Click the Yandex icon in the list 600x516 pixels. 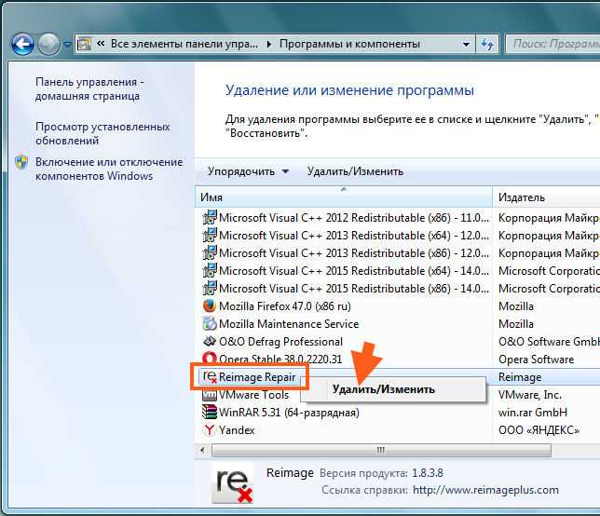[210, 430]
